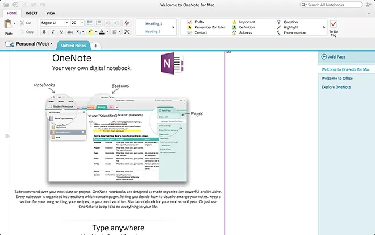
Task: Toggle underline formatting
Action: click(61, 32)
